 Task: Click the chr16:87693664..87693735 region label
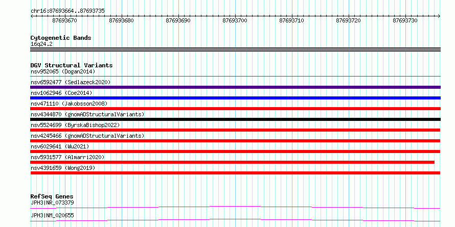pos(67,11)
